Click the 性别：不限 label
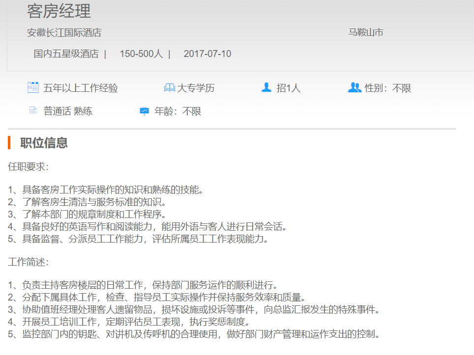This screenshot has width=474, height=355. 387,88
